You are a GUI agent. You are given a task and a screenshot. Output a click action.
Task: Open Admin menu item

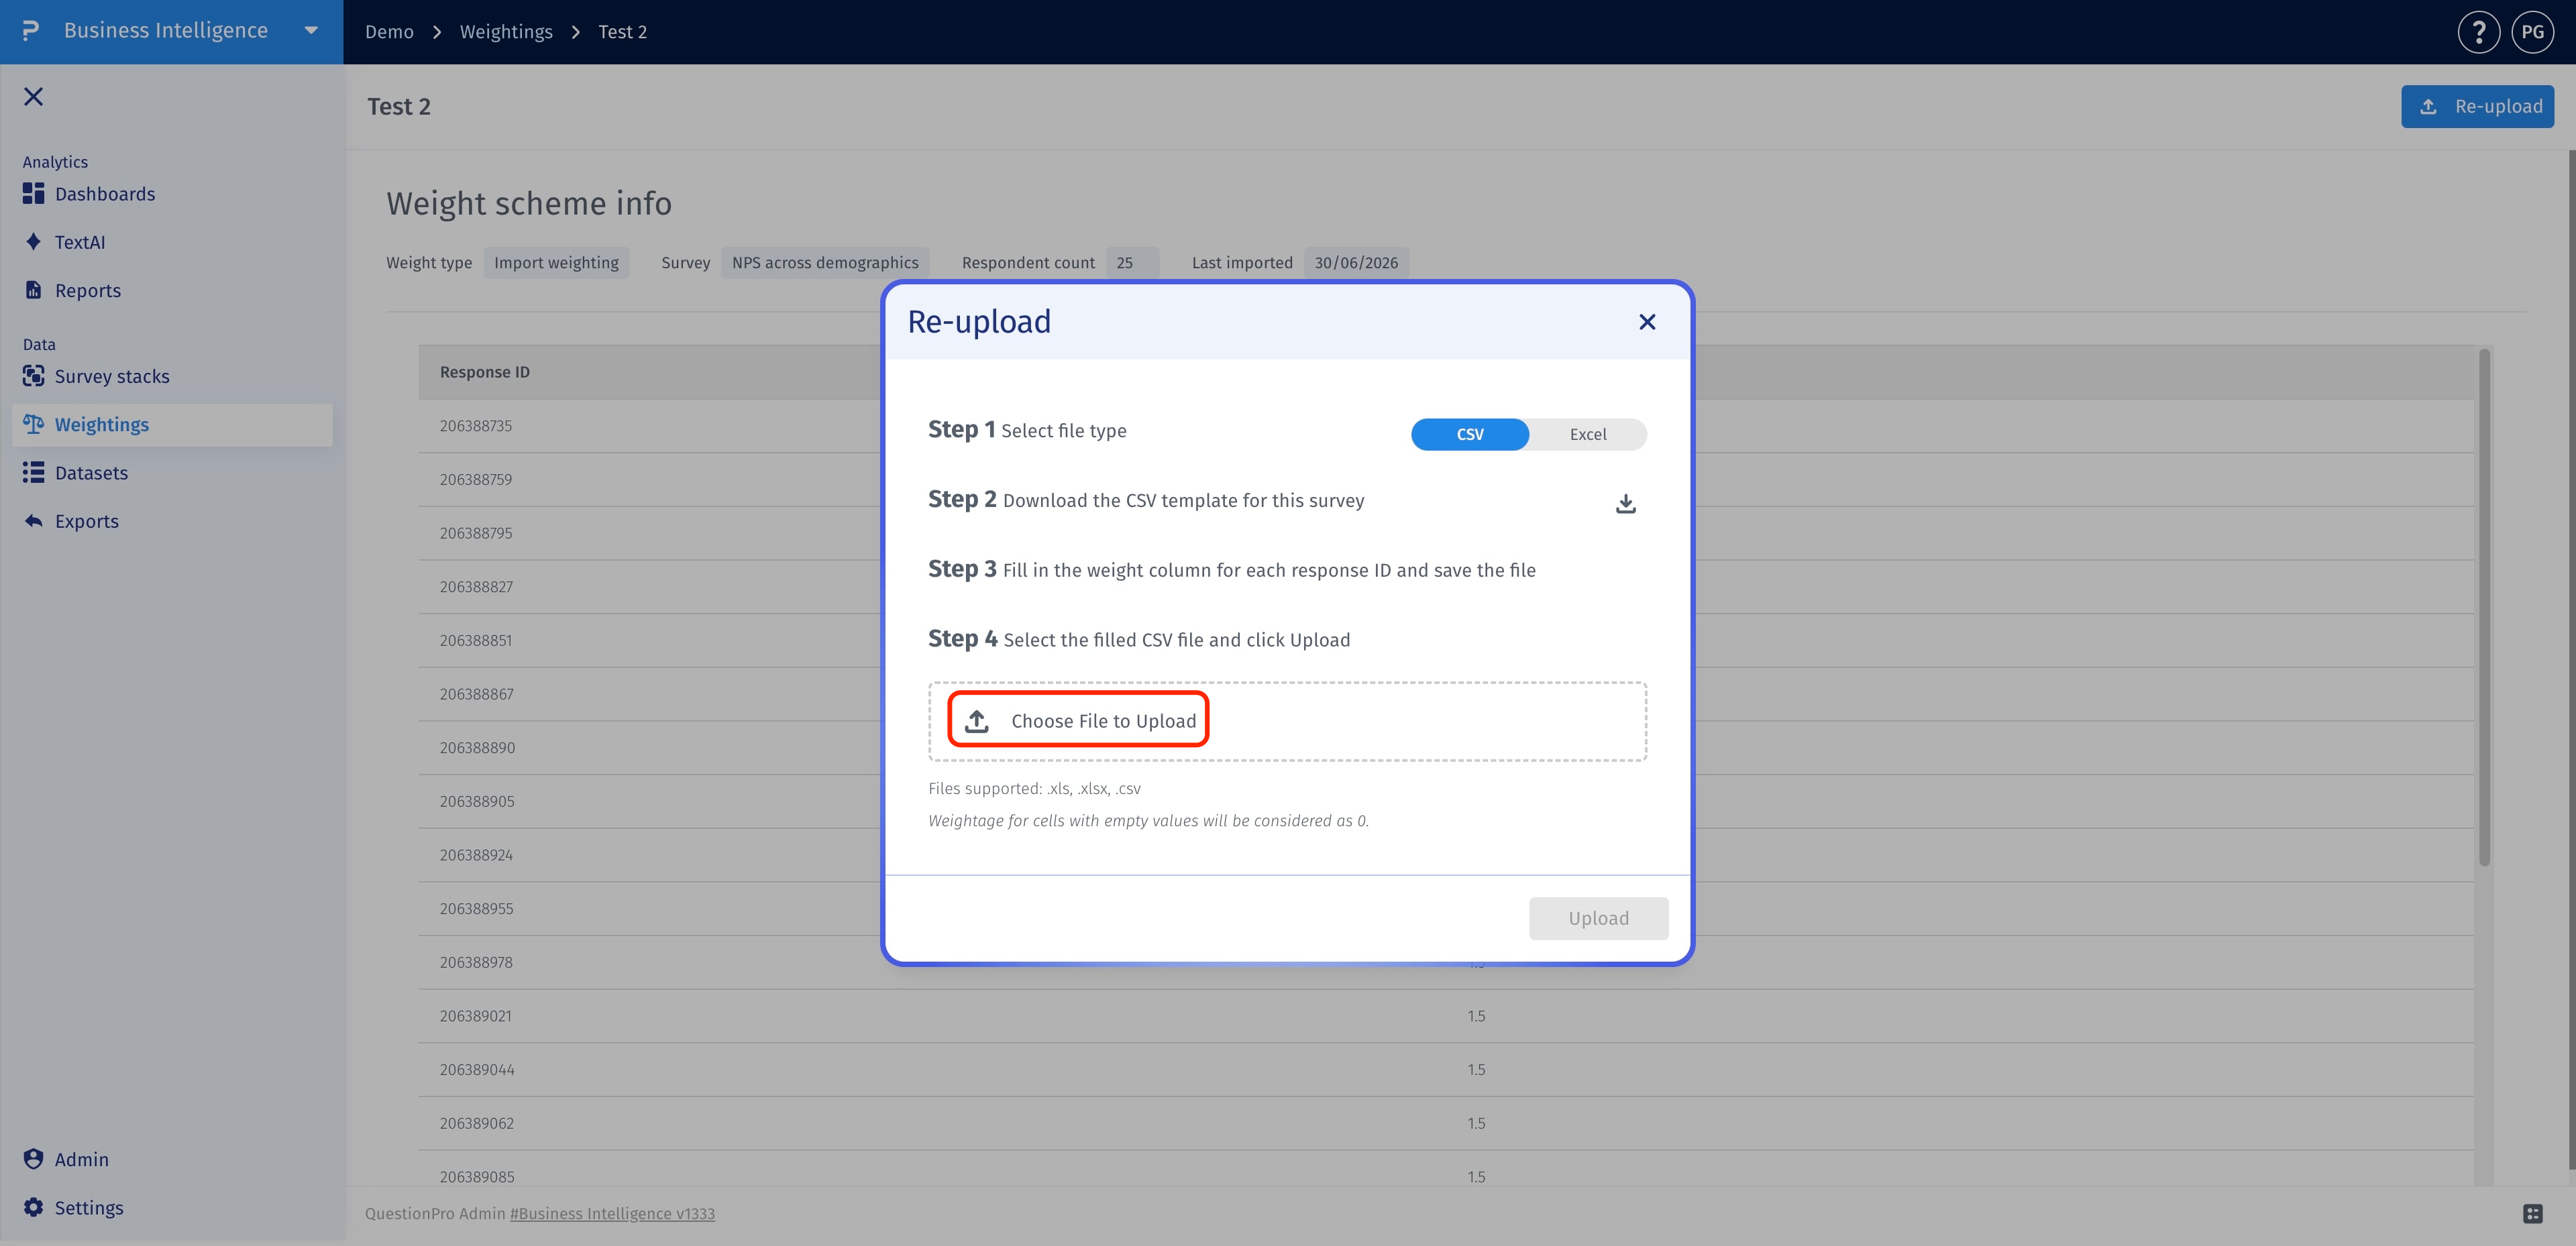point(81,1159)
